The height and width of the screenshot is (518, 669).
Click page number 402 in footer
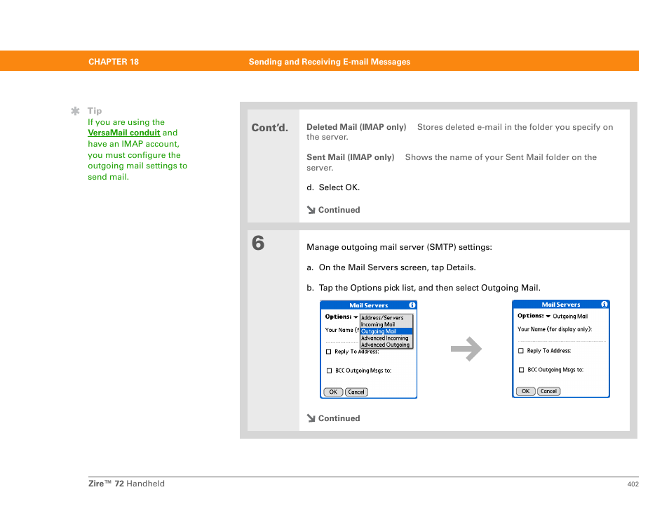(633, 484)
